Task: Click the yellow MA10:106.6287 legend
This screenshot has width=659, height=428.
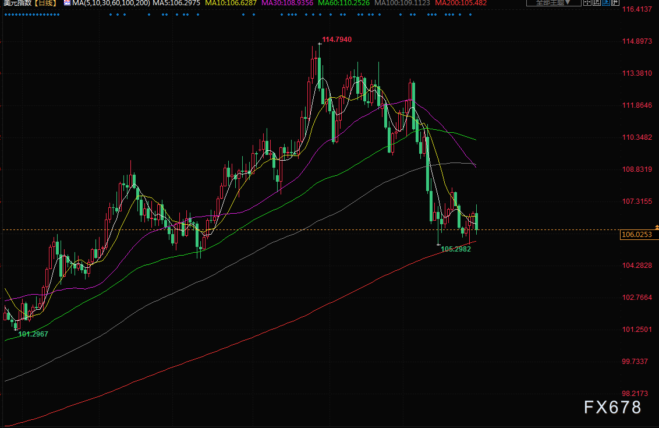Action: point(231,3)
